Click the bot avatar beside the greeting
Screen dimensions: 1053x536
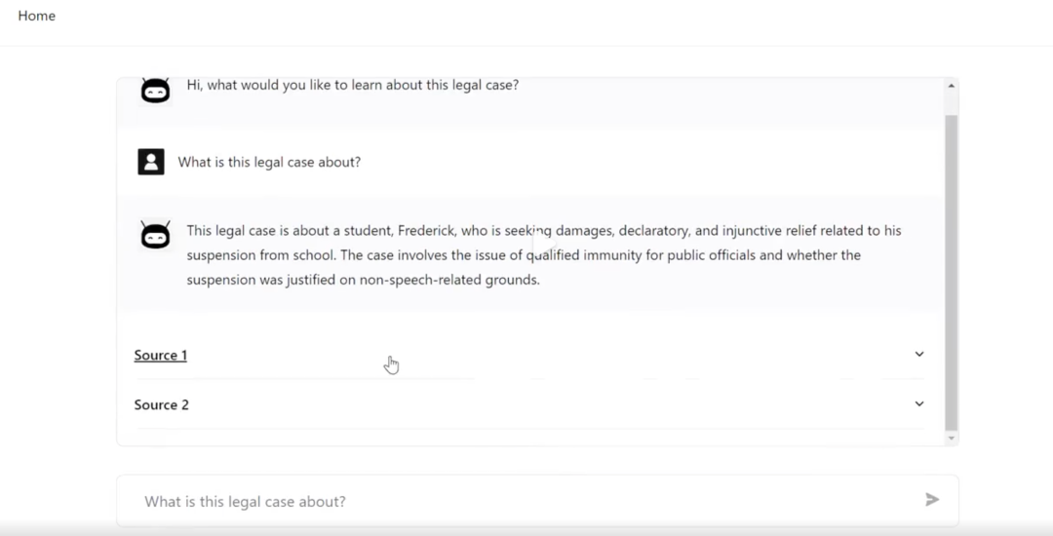click(x=155, y=91)
